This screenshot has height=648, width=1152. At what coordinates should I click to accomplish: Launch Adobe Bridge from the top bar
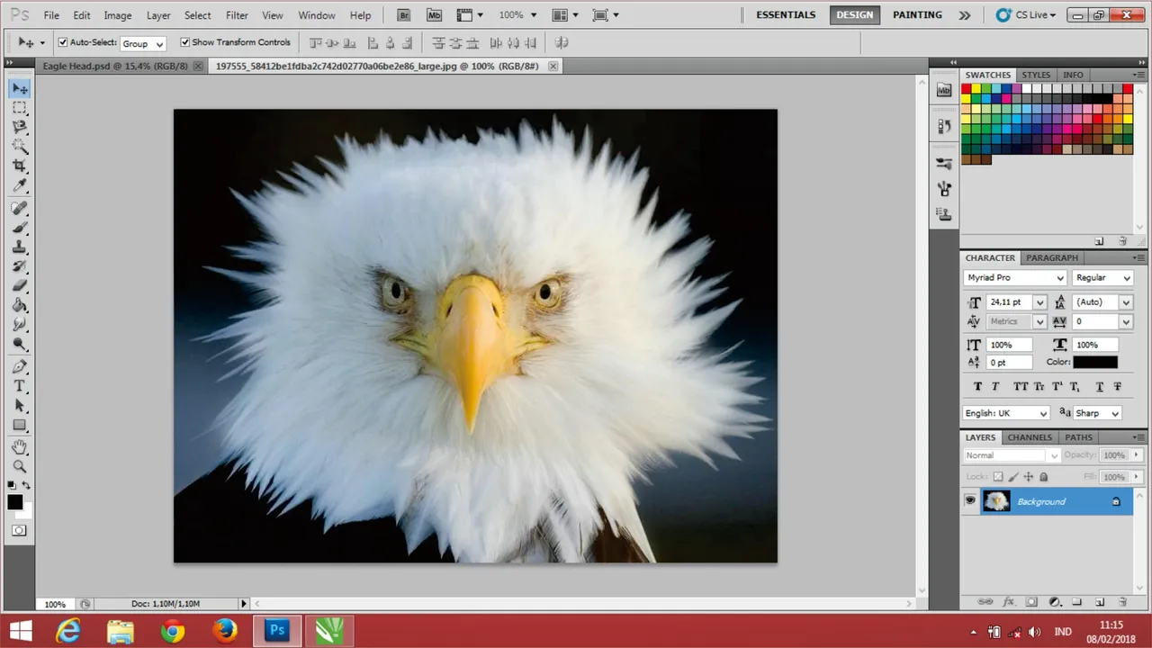coord(403,15)
